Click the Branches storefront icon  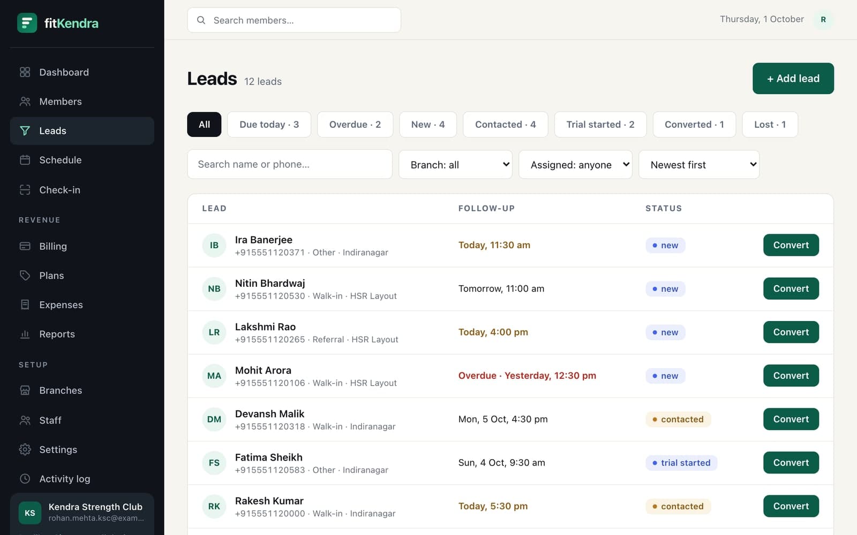pyautogui.click(x=25, y=391)
